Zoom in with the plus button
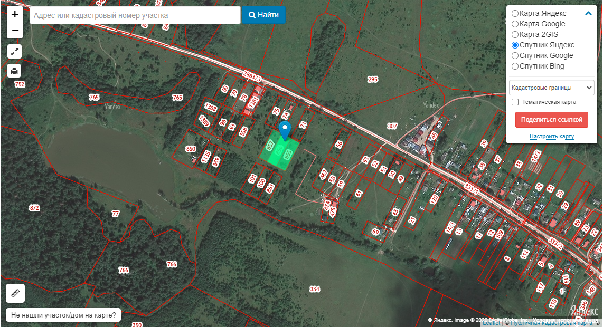The height and width of the screenshot is (327, 603). pyautogui.click(x=15, y=14)
